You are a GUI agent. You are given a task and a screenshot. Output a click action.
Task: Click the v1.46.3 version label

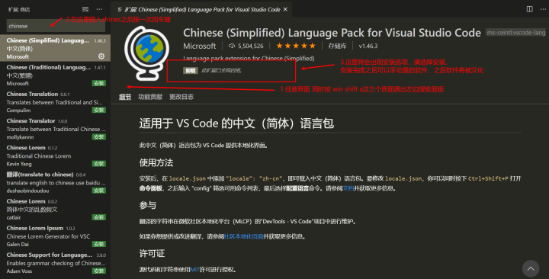[x=368, y=46]
